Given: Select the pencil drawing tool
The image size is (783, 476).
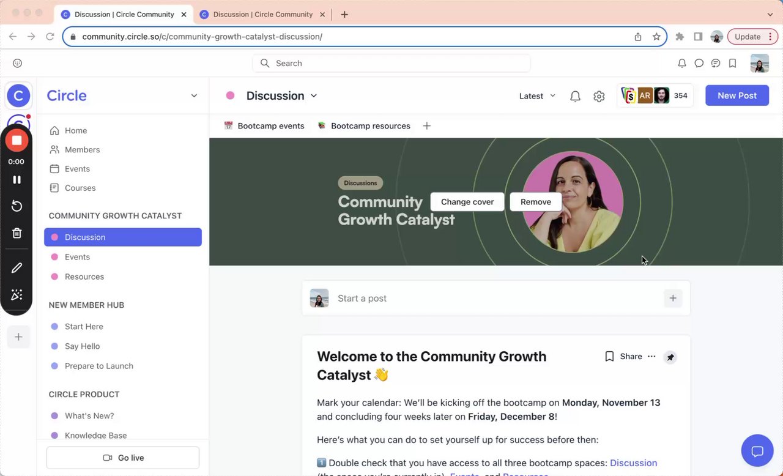Looking at the screenshot, I should [17, 268].
